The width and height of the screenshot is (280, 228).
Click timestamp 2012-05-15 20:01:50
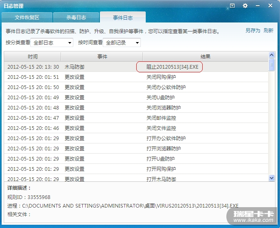tap(33, 87)
